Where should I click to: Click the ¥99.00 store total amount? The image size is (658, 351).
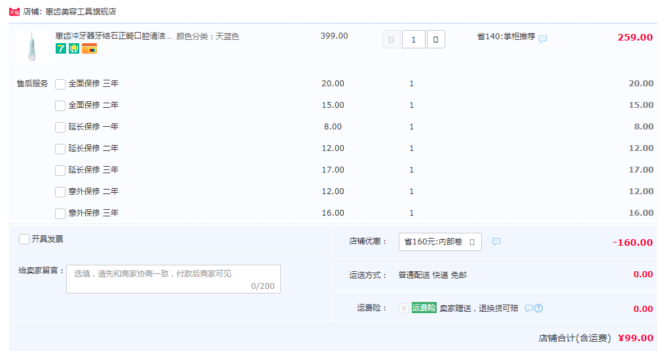(x=635, y=338)
